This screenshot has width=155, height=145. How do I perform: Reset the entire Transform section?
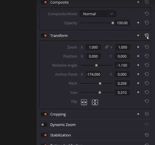tap(147, 35)
